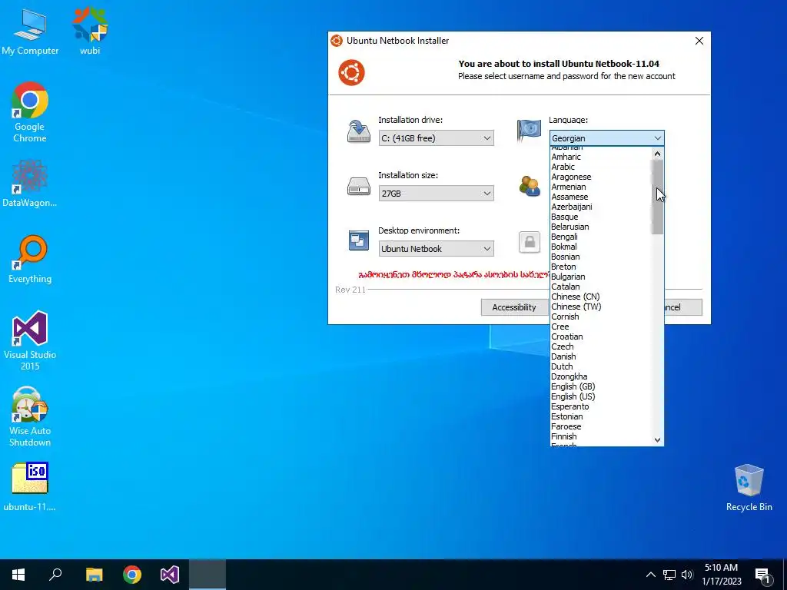Select the DataWagon desktop shortcut
The width and height of the screenshot is (787, 590).
[30, 184]
